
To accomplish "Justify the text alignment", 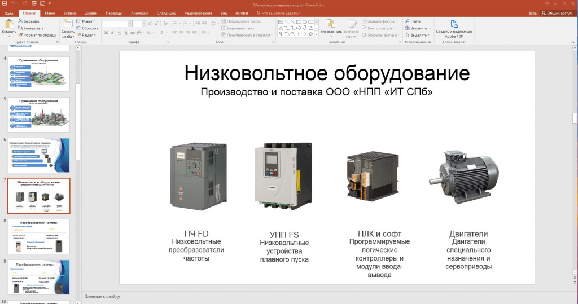I will (195, 33).
